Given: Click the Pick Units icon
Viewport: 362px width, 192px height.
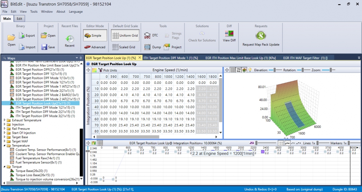Looking at the screenshot, I should tap(100, 70).
